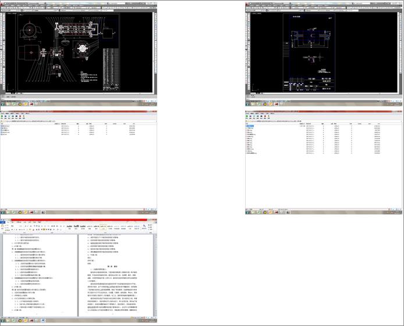404x326 pixels.
Task: Switch to the Page Layout tab in the Word ribbon
Action: tap(19, 222)
